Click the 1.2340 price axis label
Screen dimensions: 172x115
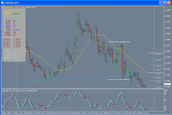(168, 57)
